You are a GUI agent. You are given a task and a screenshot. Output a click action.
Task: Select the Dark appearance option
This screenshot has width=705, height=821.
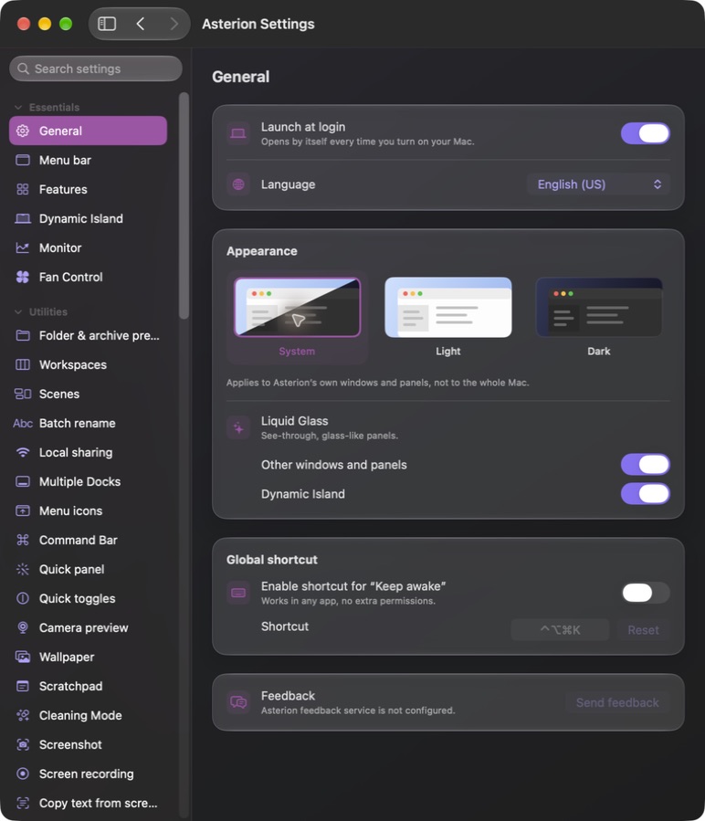tap(599, 317)
